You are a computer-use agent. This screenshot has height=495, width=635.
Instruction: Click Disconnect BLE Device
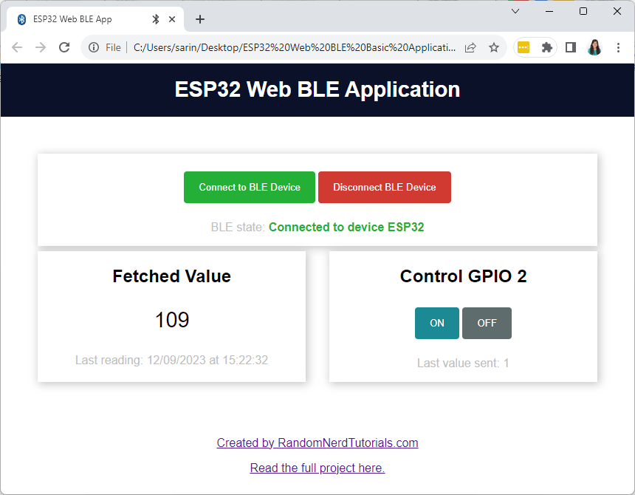[384, 187]
